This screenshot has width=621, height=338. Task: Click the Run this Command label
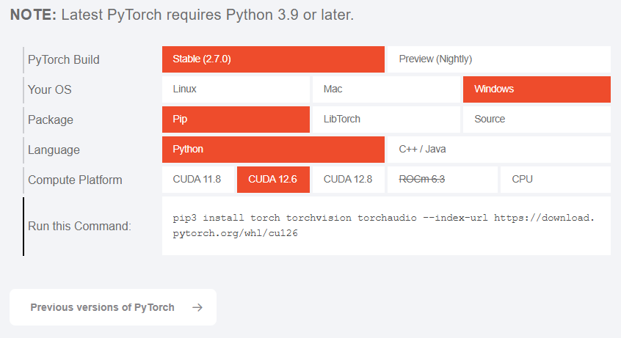[x=79, y=226]
